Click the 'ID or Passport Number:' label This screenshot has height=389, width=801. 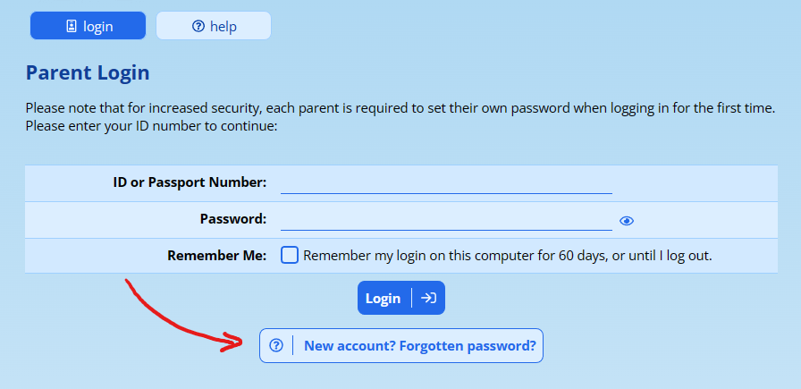point(190,182)
